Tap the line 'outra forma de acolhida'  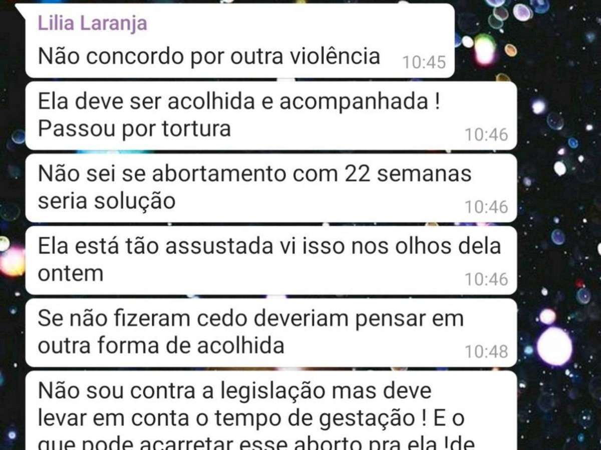pyautogui.click(x=161, y=346)
